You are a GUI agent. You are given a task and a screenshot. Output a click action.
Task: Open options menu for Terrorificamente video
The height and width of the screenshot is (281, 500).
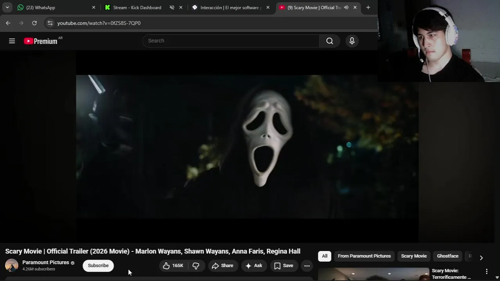pos(487,271)
